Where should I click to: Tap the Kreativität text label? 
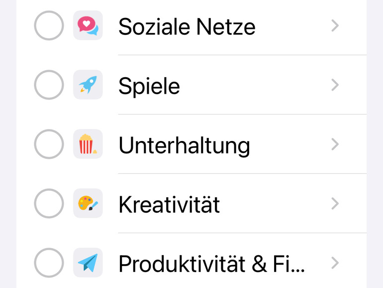(169, 204)
